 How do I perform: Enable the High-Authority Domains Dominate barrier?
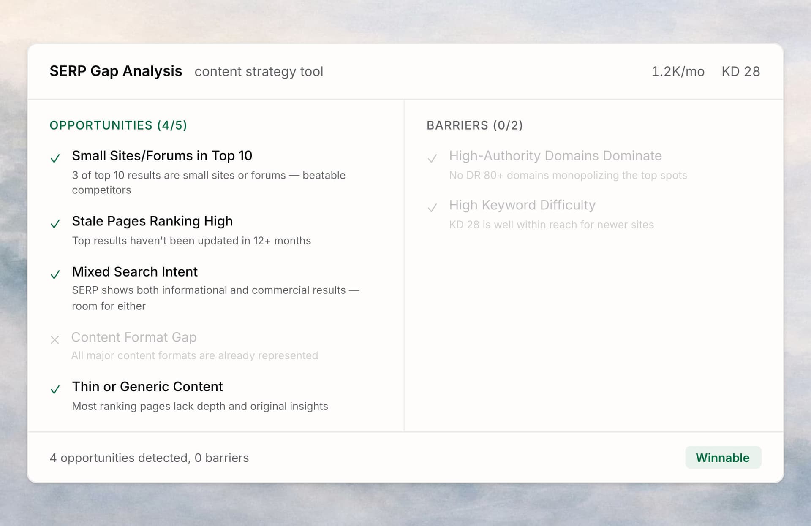(556, 155)
